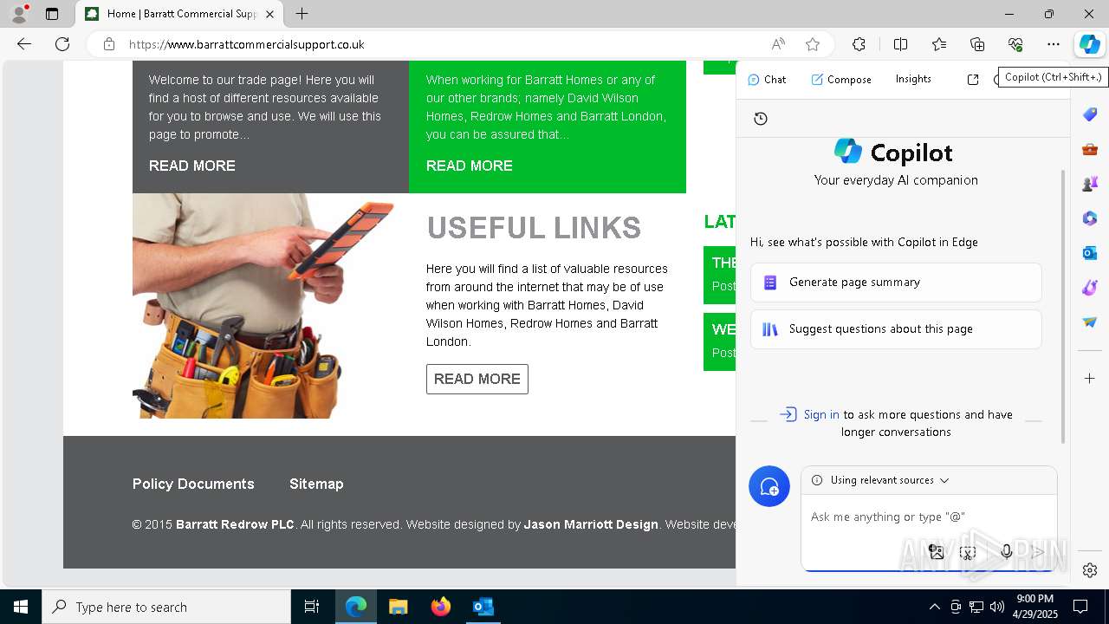The height and width of the screenshot is (624, 1109).
Task: Go back to the previous page
Action: tap(24, 44)
